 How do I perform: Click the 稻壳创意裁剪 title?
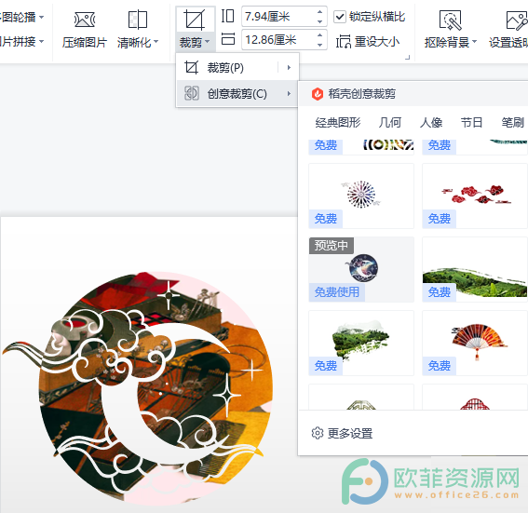[361, 94]
